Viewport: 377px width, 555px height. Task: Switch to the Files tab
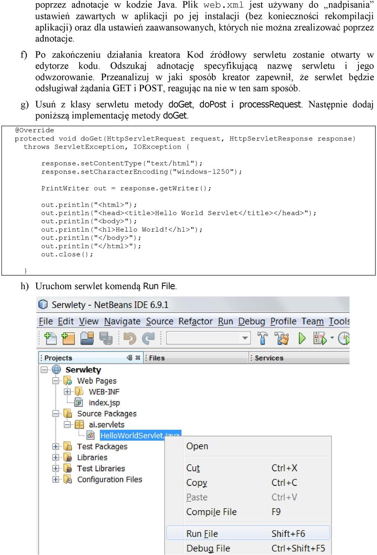[157, 358]
